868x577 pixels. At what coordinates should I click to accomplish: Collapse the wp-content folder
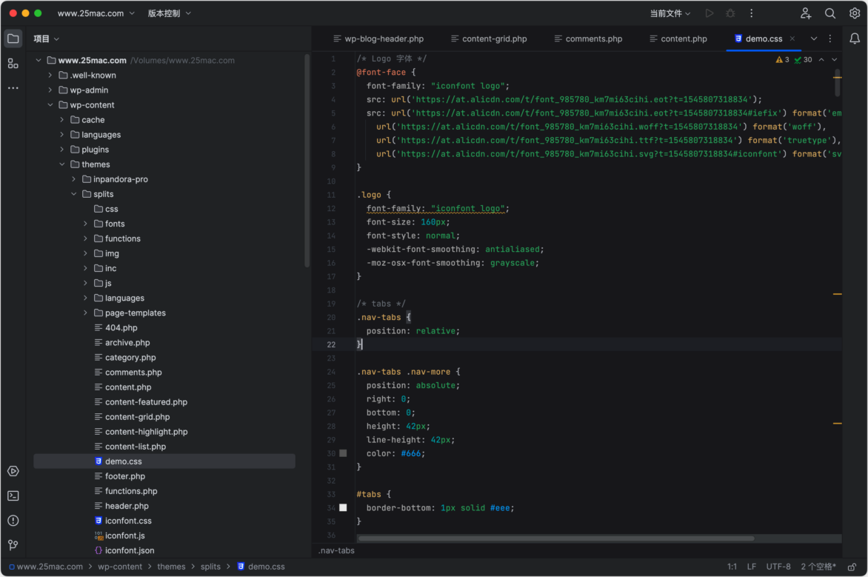[50, 104]
